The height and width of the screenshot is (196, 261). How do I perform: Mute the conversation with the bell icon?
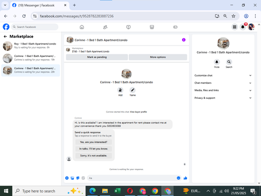coord(217,62)
